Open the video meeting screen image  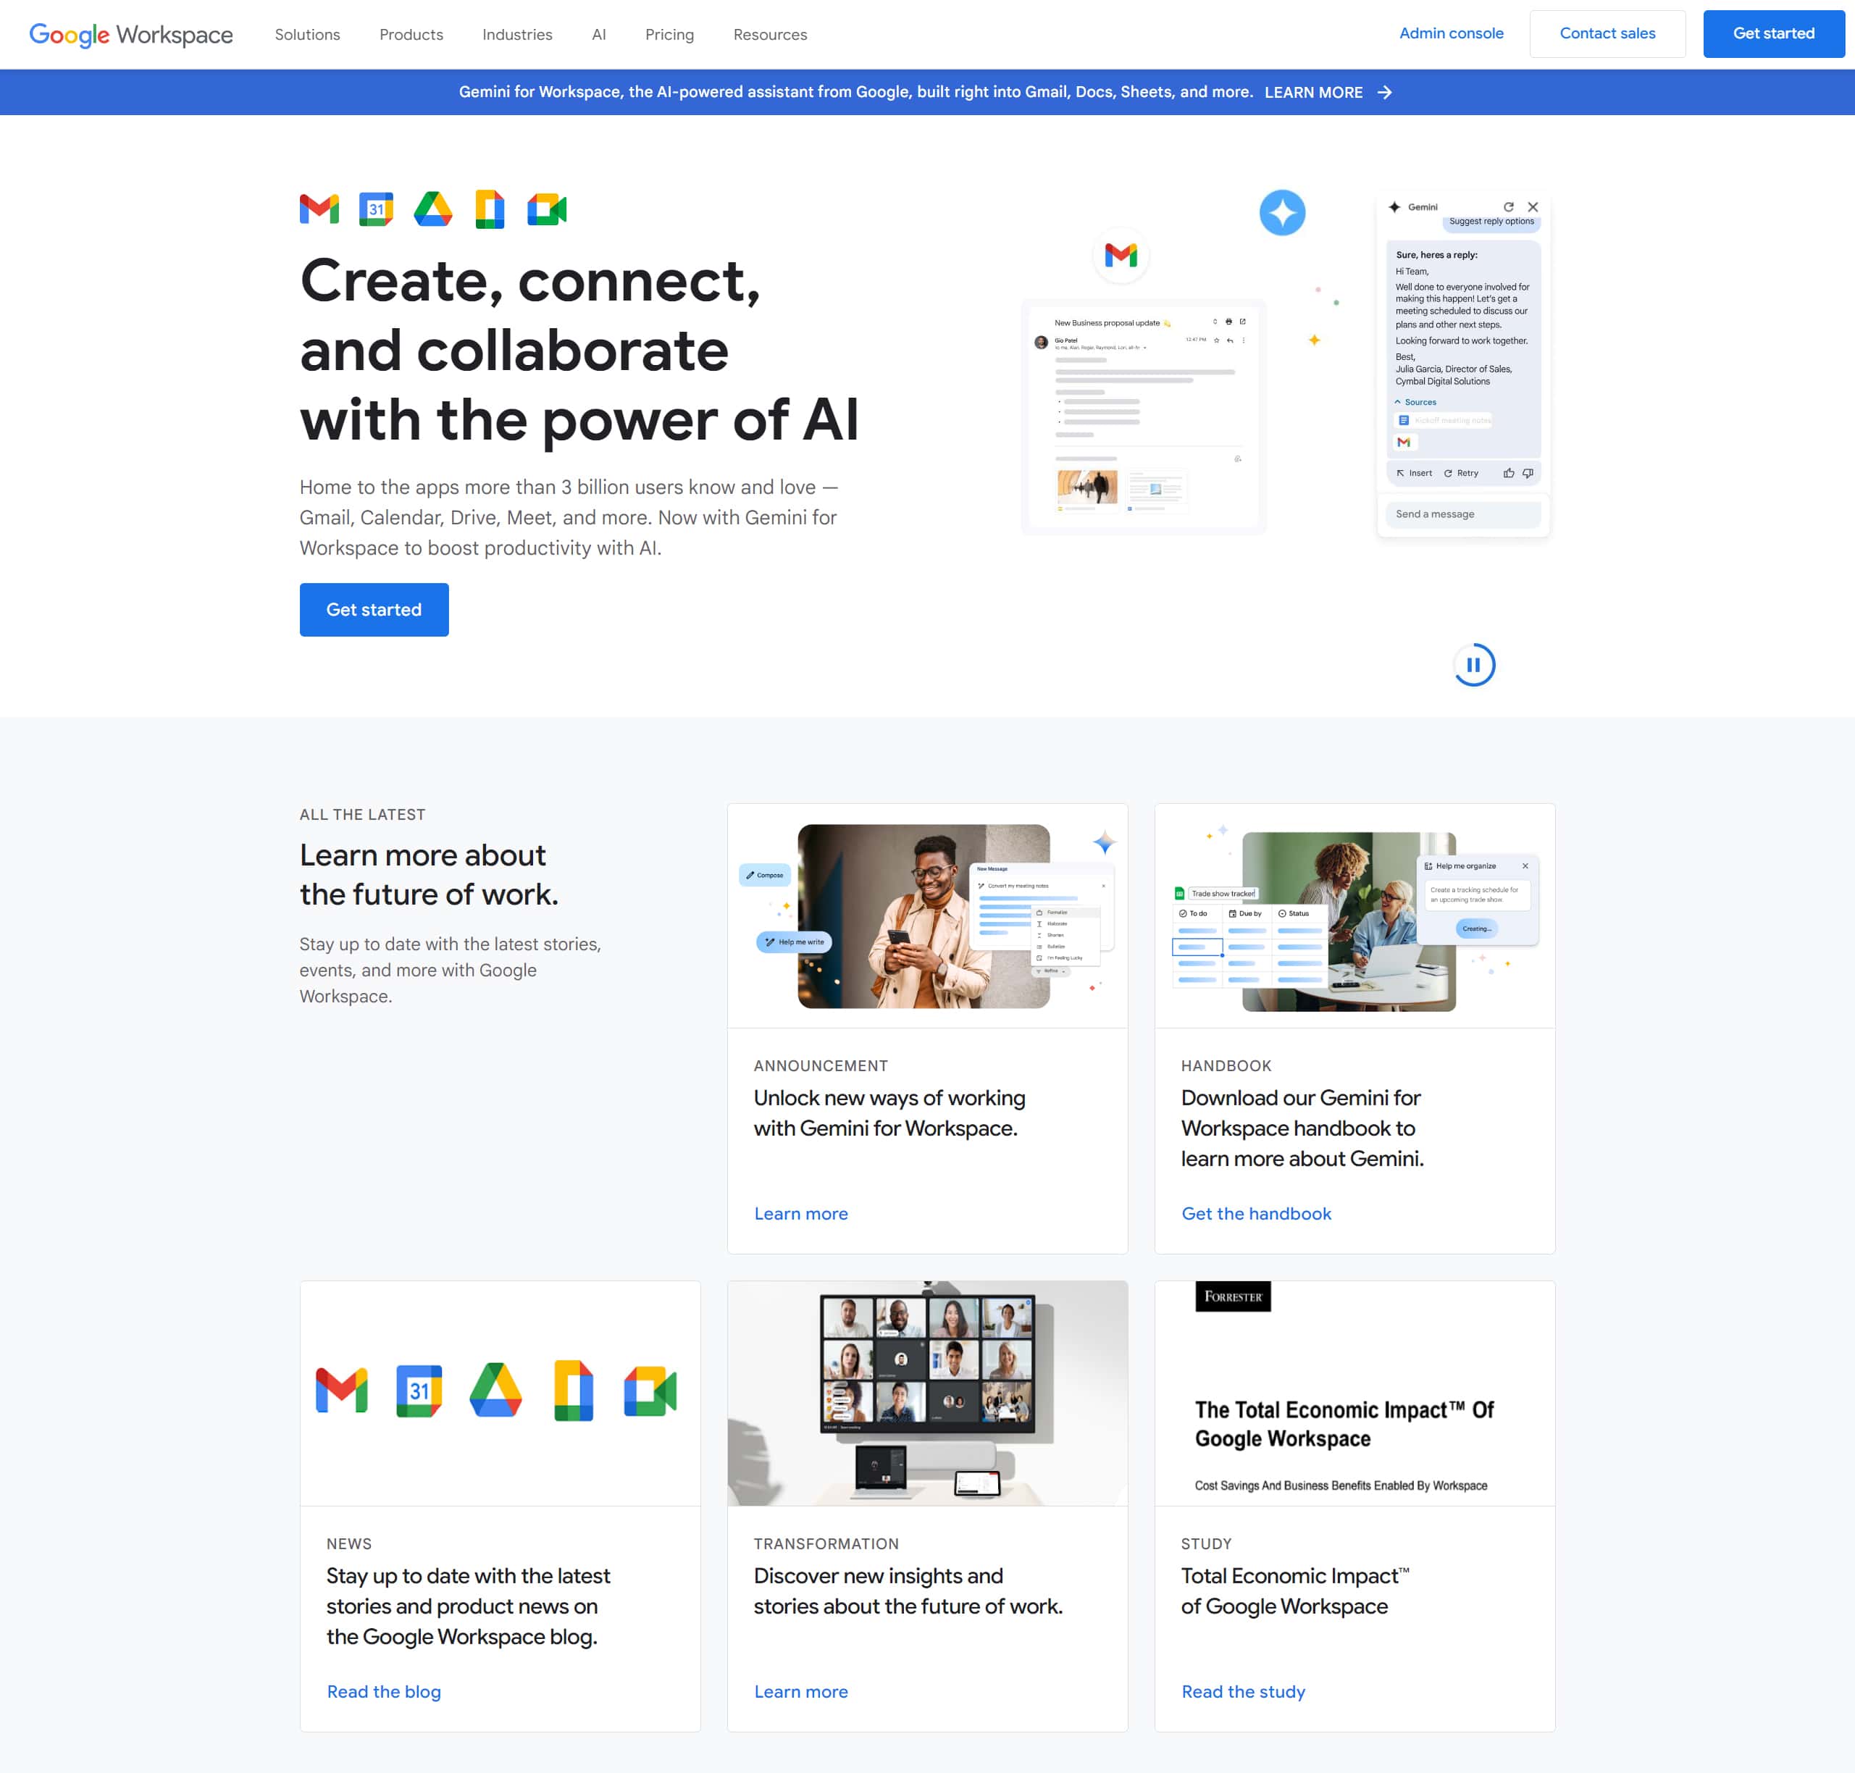coord(927,1393)
